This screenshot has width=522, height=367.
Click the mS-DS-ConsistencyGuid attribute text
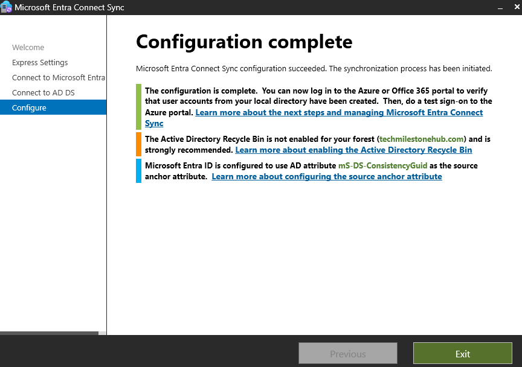pyautogui.click(x=383, y=166)
